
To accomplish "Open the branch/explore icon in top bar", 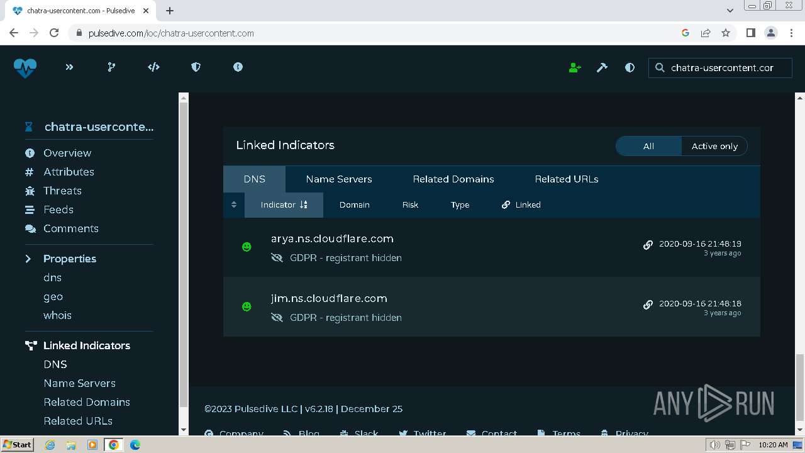I will tap(111, 67).
